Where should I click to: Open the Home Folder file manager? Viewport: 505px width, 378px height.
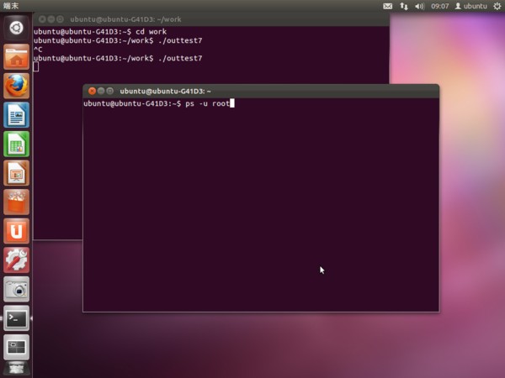[x=16, y=56]
